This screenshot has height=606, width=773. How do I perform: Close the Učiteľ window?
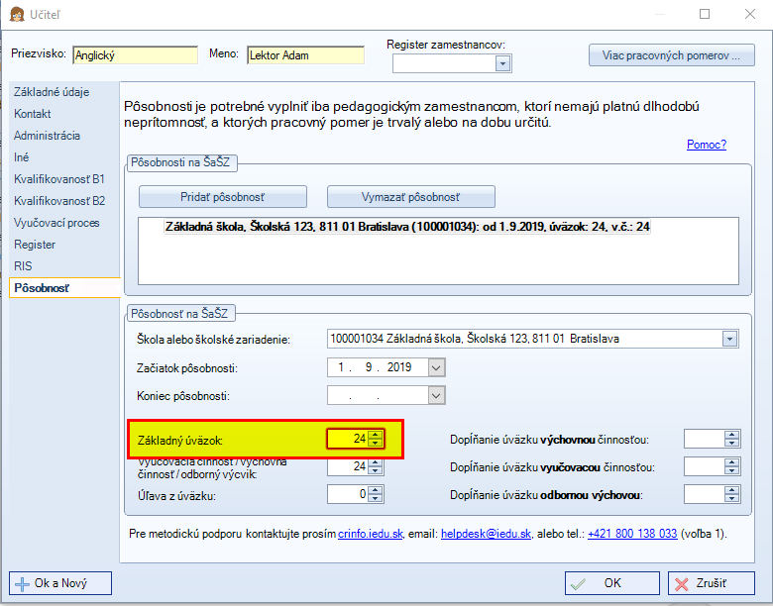(x=750, y=14)
